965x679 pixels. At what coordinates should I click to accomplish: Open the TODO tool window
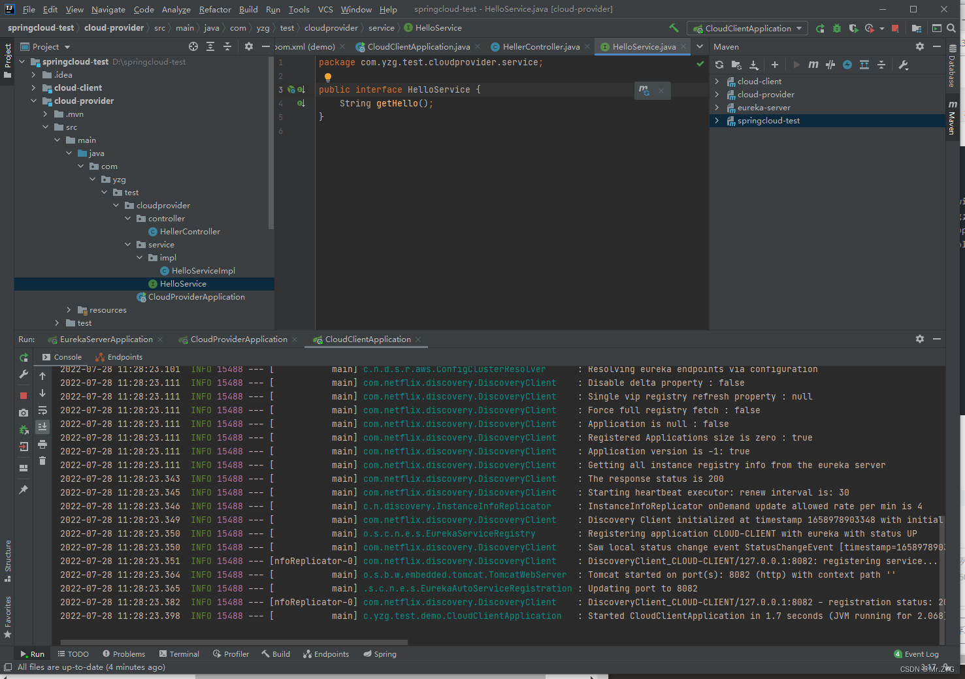pos(73,654)
